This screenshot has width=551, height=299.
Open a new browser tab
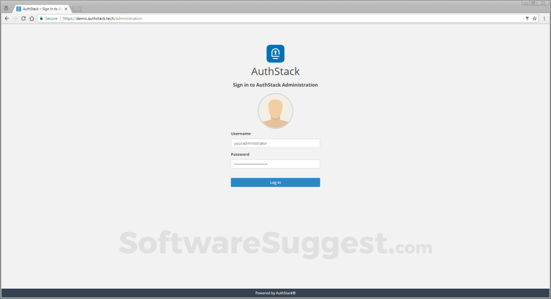(77, 9)
